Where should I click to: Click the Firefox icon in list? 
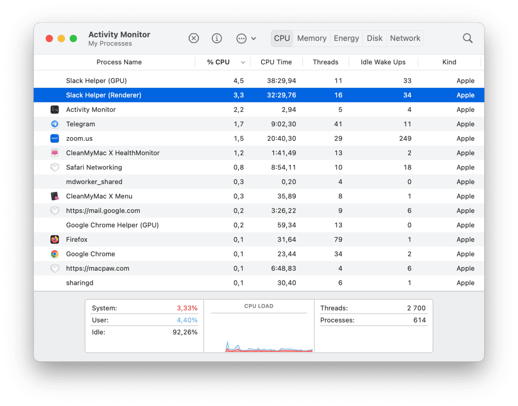(x=55, y=240)
